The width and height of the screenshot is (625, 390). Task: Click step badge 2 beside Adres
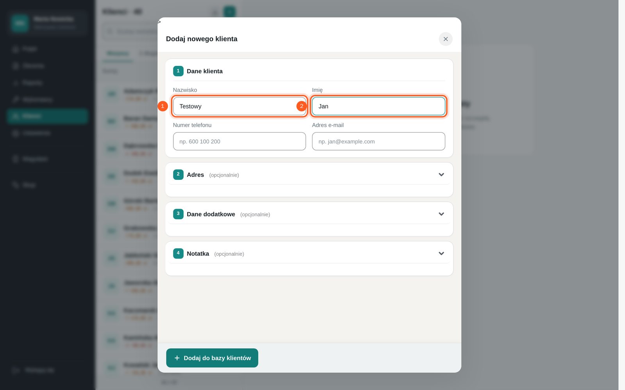coord(178,174)
